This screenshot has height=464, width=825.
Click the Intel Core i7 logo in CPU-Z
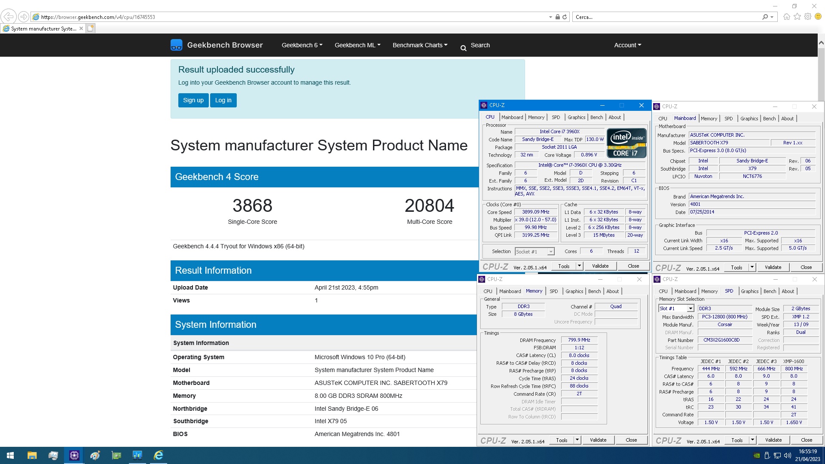click(626, 143)
